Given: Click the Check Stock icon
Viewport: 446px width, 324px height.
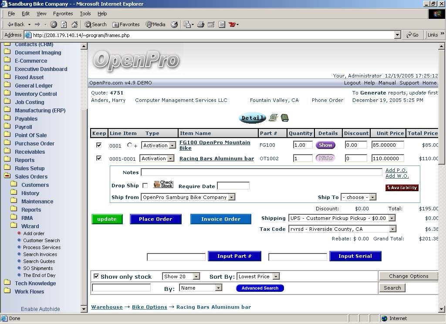Looking at the screenshot, I should tap(163, 185).
